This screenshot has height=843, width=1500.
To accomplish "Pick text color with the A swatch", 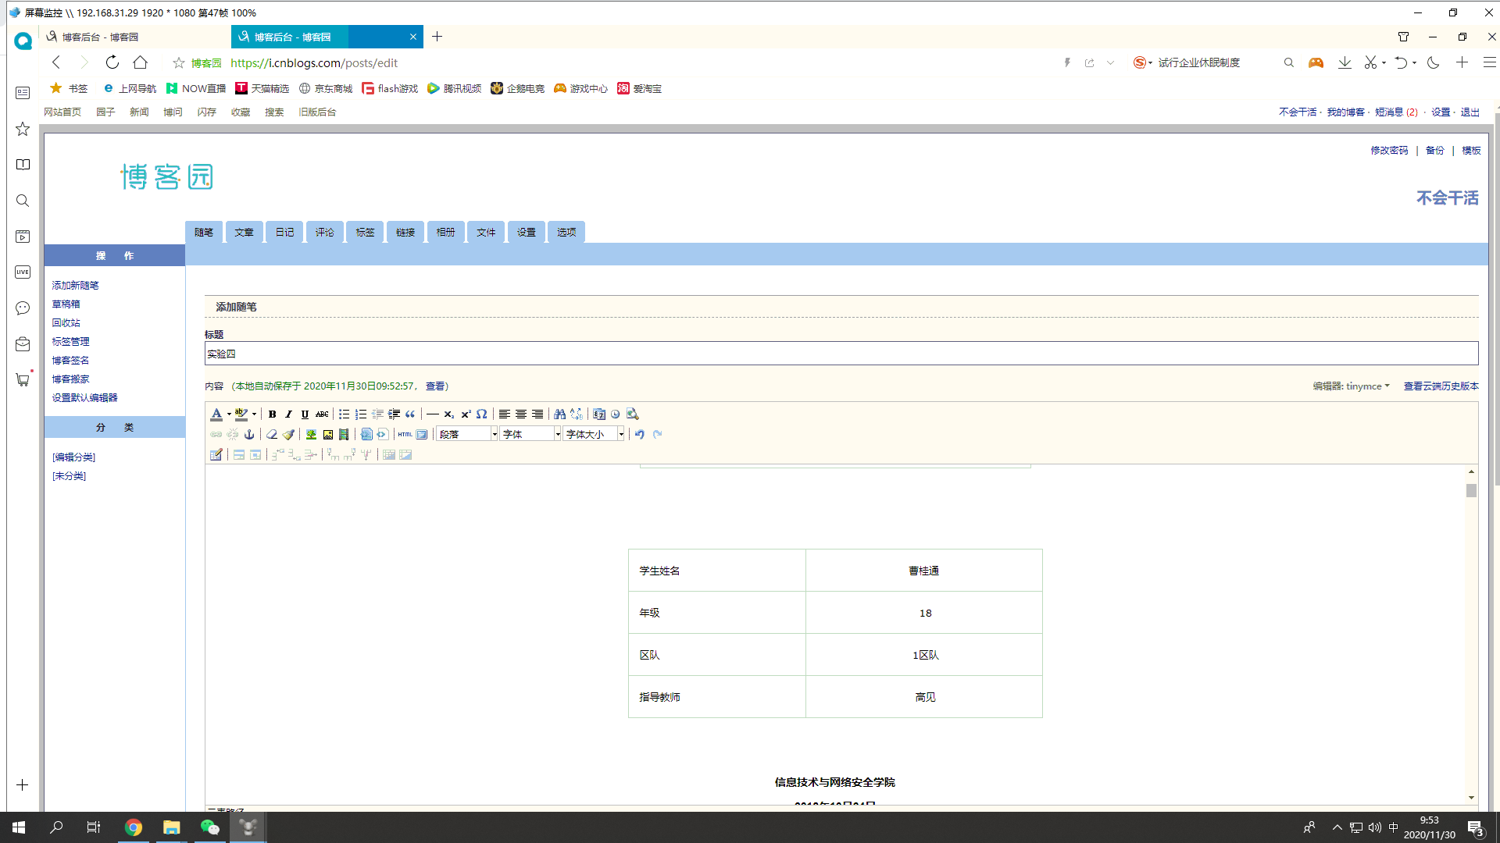I will [216, 414].
